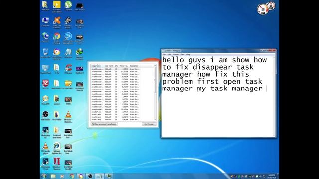Sort processes by Description column
Image resolution: width=319 pixels, height=179 pixels.
[x=134, y=66]
